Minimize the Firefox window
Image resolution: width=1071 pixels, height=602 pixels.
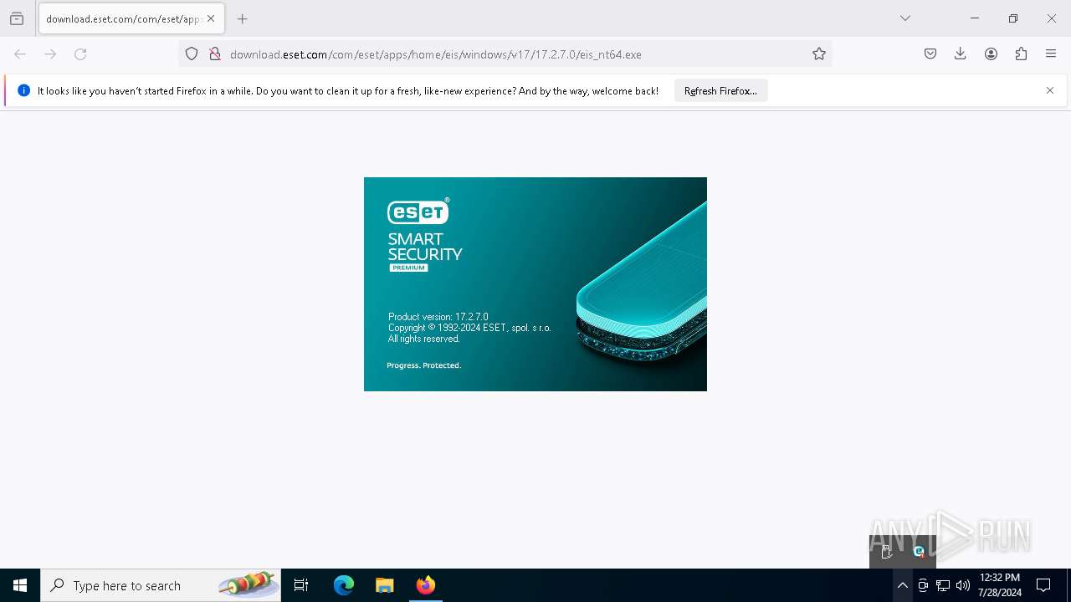tap(975, 18)
